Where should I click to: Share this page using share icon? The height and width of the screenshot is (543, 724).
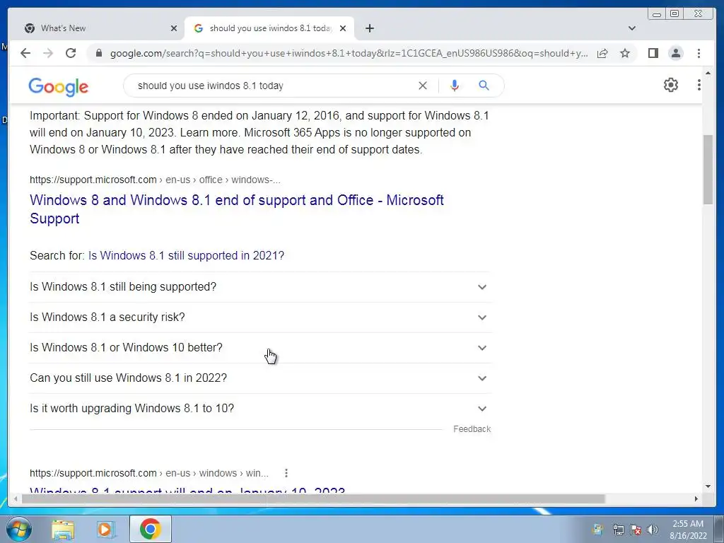[602, 53]
